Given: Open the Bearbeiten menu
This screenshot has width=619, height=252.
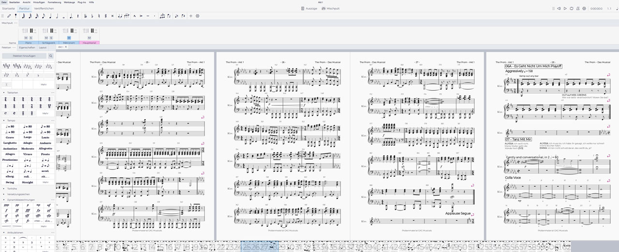Looking at the screenshot, I should [15, 2].
